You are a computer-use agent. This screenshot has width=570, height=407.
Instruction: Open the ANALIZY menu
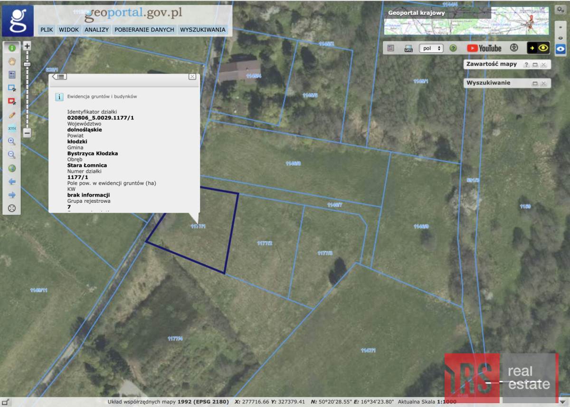coord(97,29)
